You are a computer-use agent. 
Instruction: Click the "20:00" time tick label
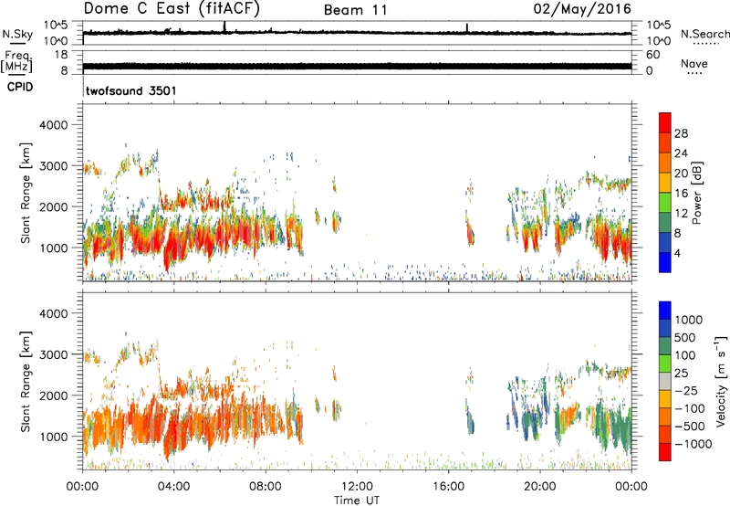coord(539,487)
